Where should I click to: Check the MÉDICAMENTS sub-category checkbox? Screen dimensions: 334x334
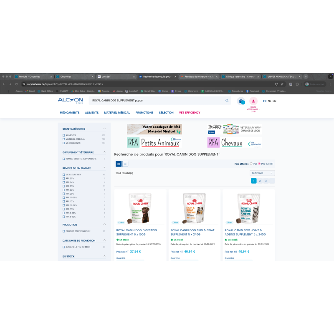coord(63,143)
